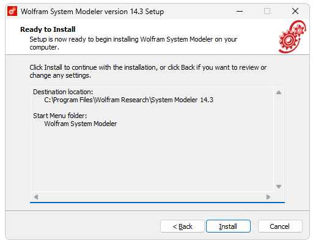Minimize the setup window
Viewport: 313px width, 246px height.
(x=240, y=11)
